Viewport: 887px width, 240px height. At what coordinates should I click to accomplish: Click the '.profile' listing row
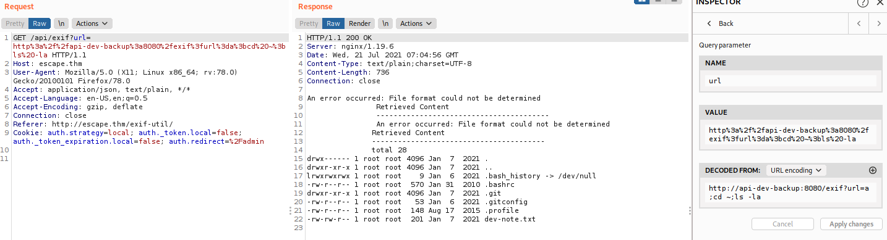click(x=411, y=210)
